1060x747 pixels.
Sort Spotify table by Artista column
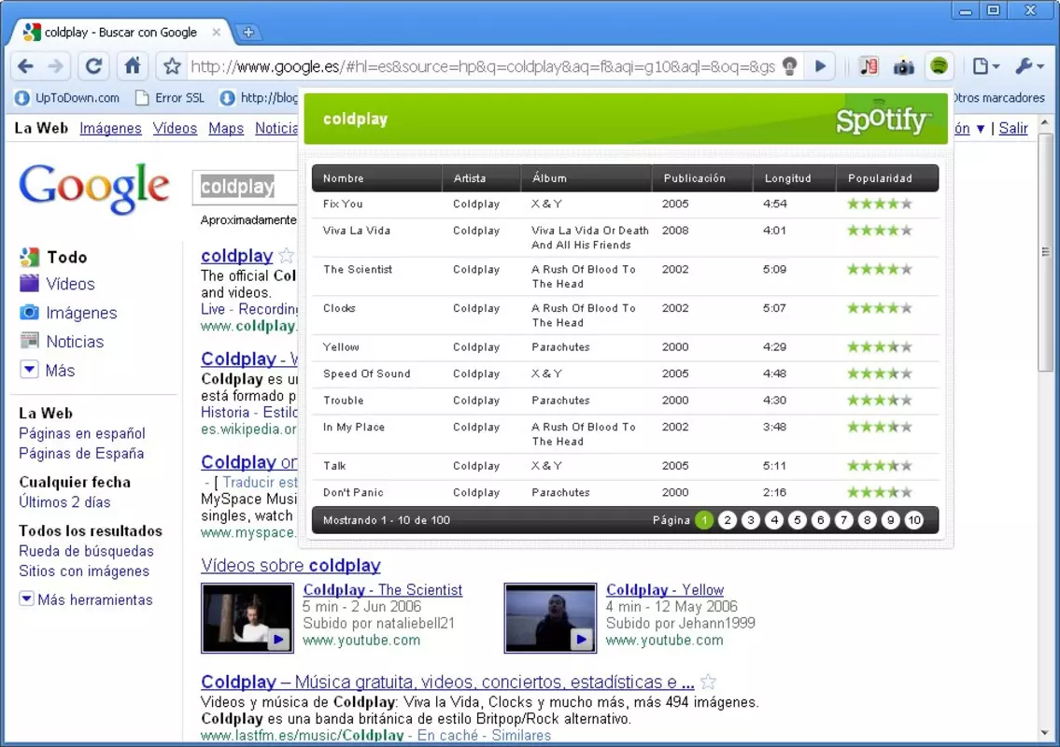point(481,178)
